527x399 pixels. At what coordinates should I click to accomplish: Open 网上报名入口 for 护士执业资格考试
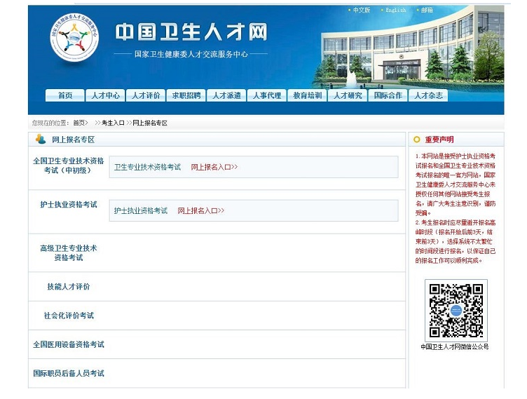point(200,210)
